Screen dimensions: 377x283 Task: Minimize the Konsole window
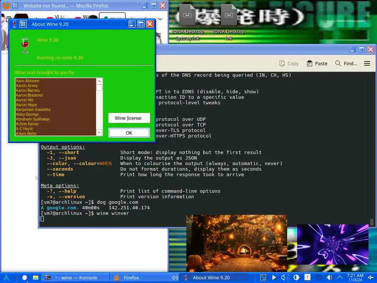pyautogui.click(x=352, y=50)
